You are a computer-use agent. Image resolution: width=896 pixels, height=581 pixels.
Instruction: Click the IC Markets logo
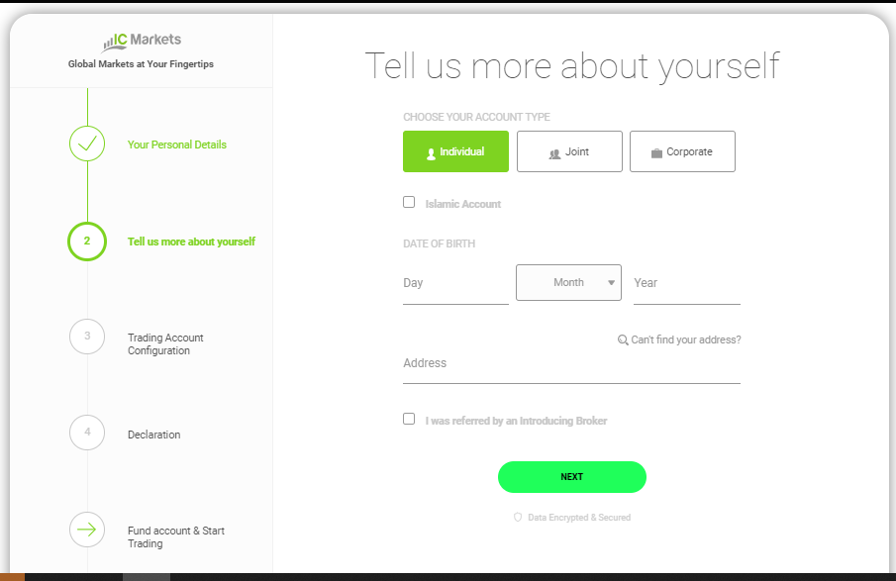[x=142, y=42]
